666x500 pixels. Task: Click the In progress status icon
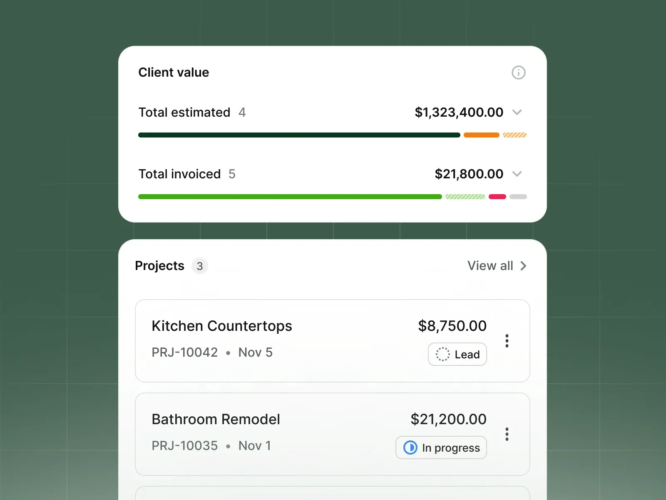(410, 447)
